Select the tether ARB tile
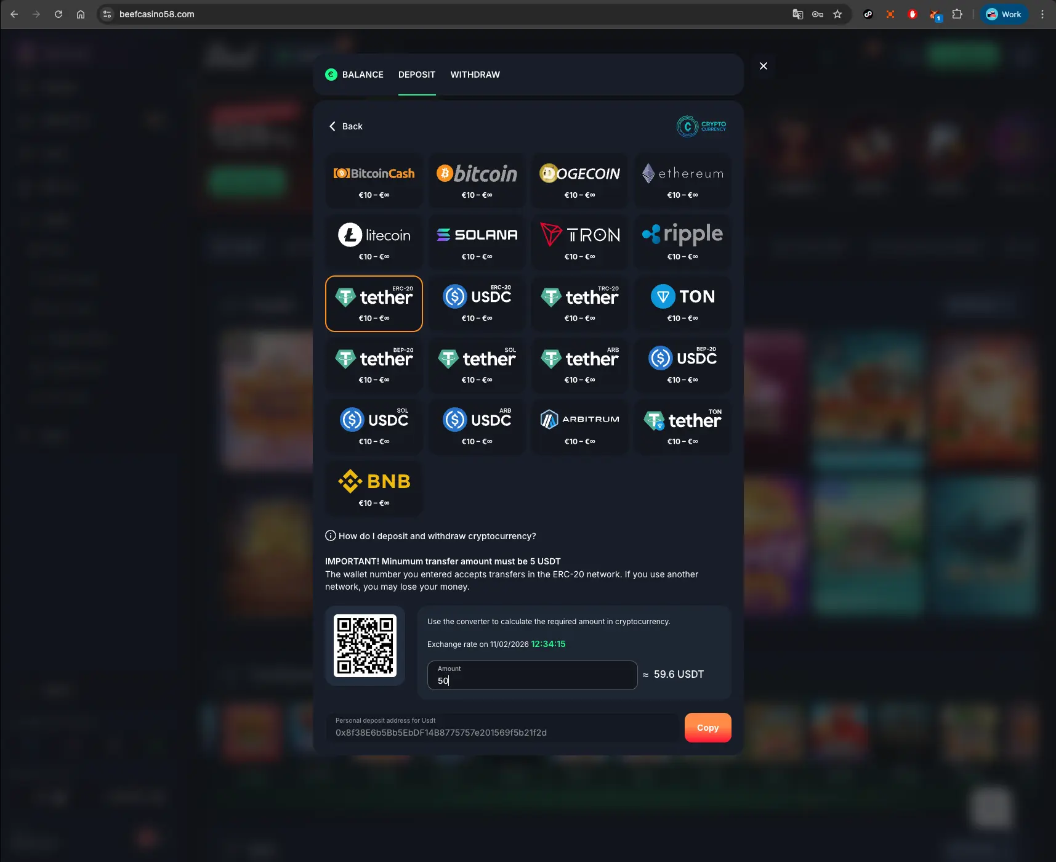Image resolution: width=1056 pixels, height=862 pixels. coord(579,365)
